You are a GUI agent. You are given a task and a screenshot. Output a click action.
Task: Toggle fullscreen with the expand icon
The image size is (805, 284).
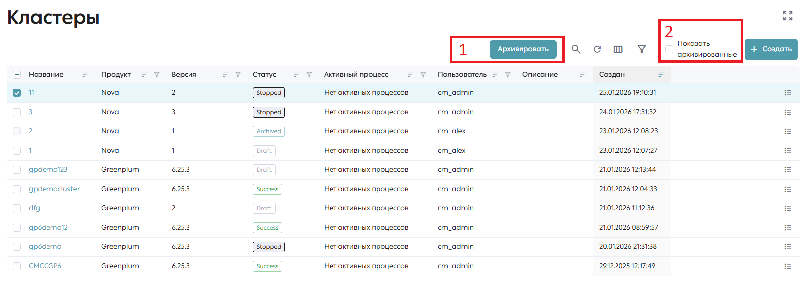(788, 16)
